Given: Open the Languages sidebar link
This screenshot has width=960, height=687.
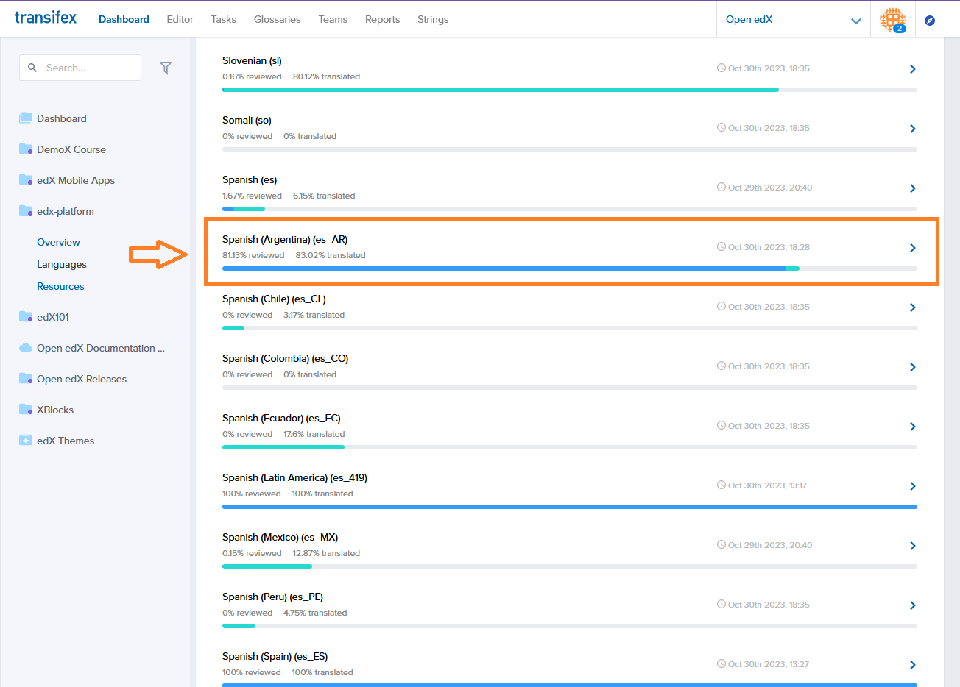Looking at the screenshot, I should point(62,264).
